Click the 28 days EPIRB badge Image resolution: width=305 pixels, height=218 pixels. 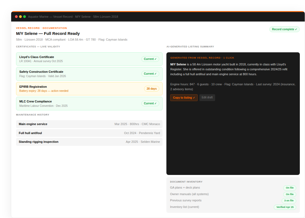tap(151, 89)
